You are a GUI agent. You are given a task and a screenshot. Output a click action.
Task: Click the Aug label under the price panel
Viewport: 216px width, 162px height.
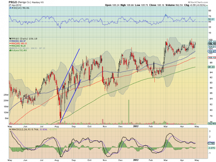(57, 126)
